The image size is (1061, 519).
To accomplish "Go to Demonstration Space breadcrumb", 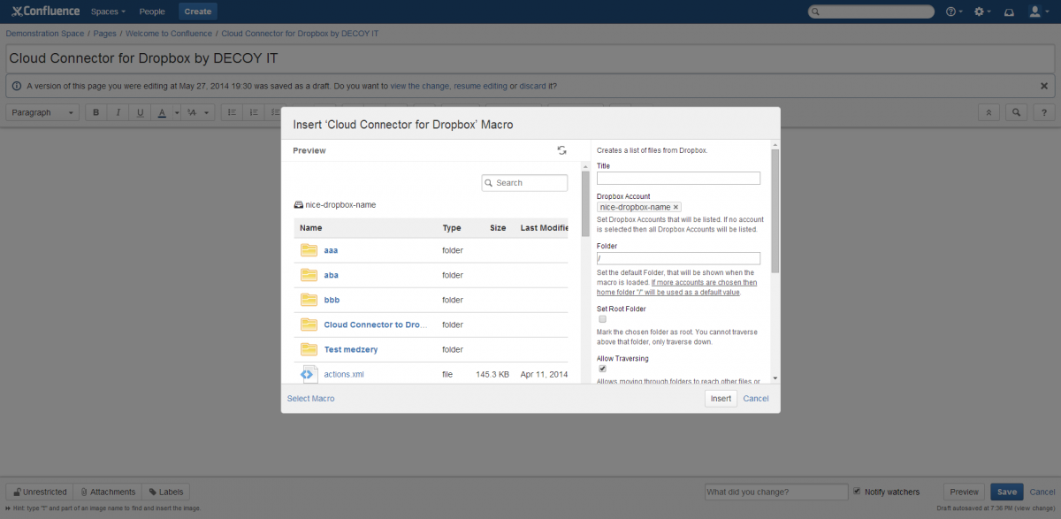I will click(x=45, y=34).
